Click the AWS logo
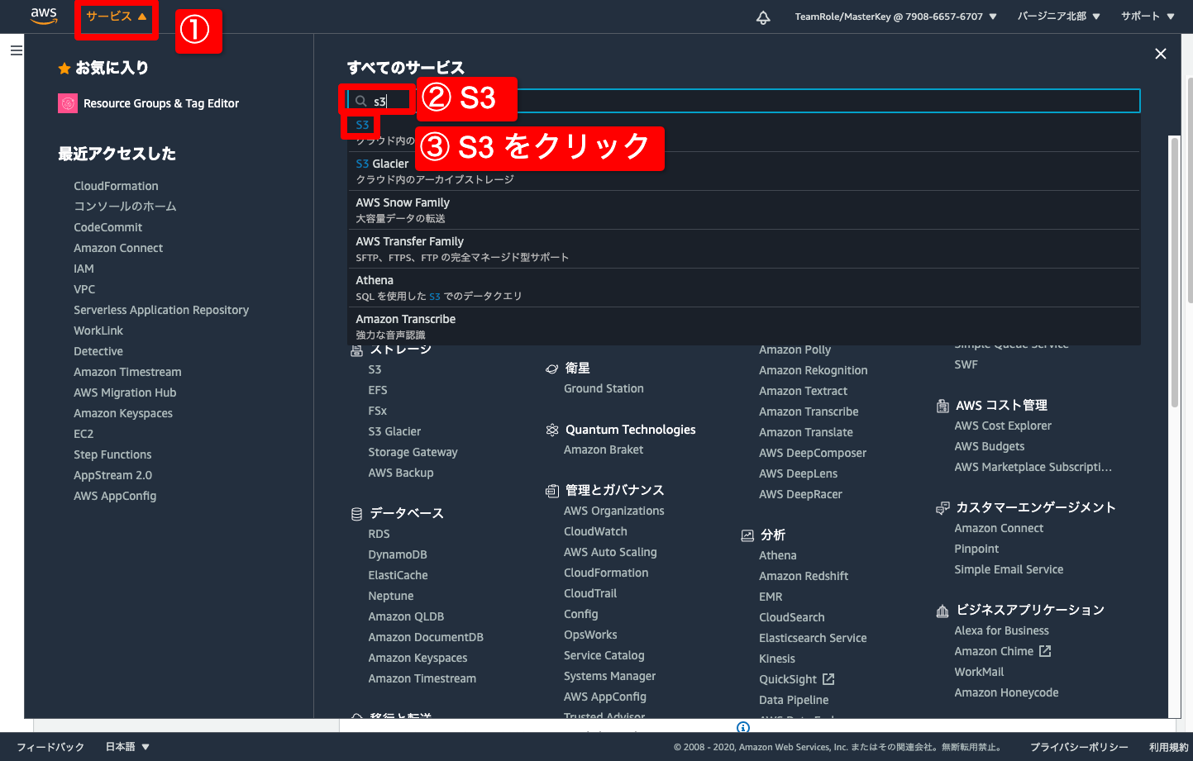The height and width of the screenshot is (761, 1193). point(44,16)
